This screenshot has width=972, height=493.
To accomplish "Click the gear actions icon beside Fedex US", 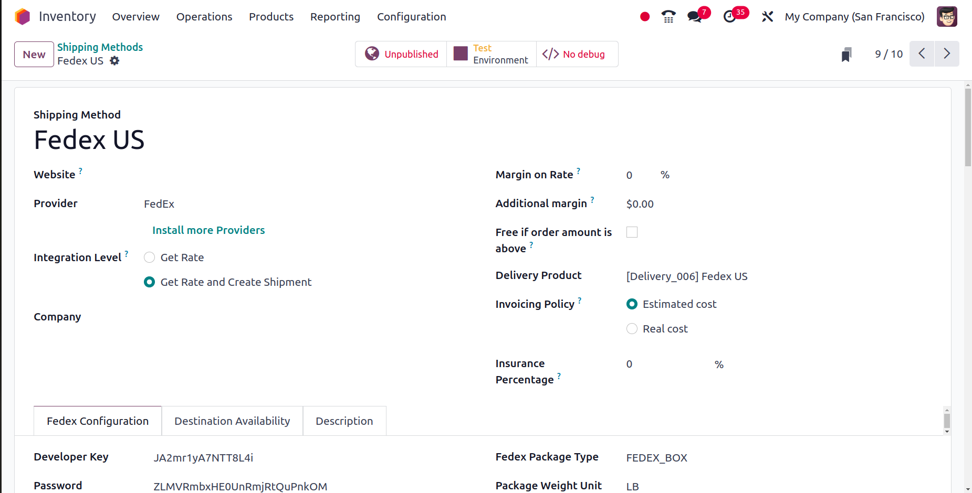I will coord(114,61).
